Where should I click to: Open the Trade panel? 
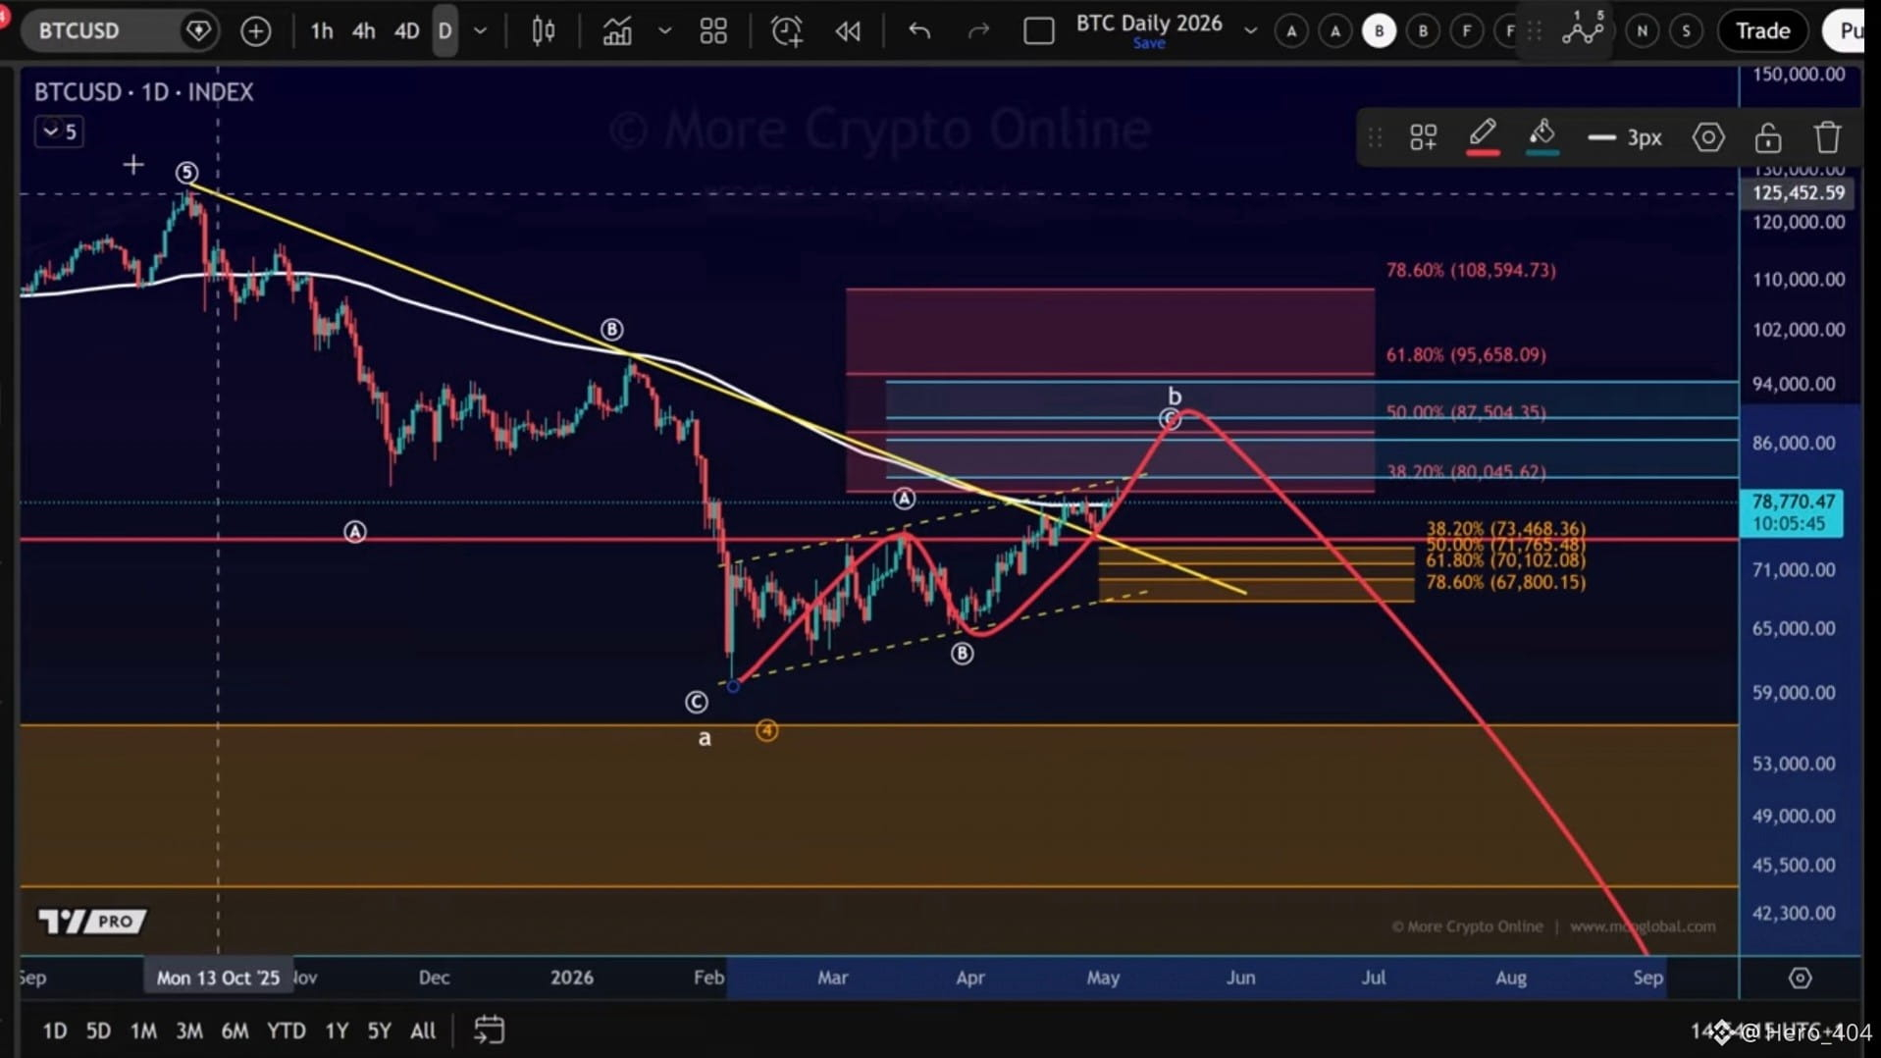[1762, 31]
